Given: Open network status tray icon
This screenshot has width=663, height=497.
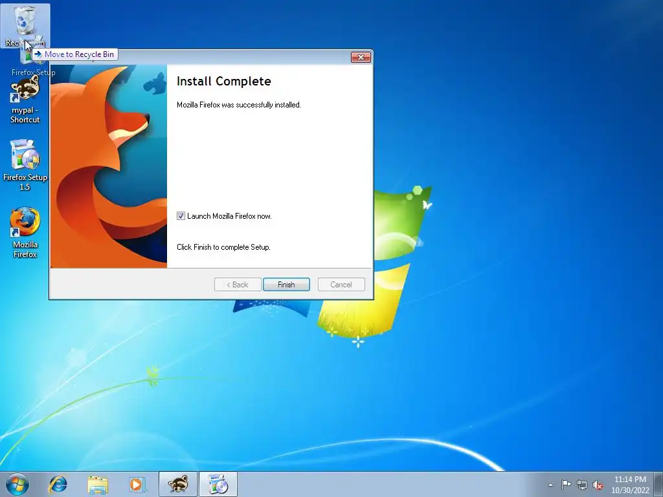Looking at the screenshot, I should click(x=582, y=485).
